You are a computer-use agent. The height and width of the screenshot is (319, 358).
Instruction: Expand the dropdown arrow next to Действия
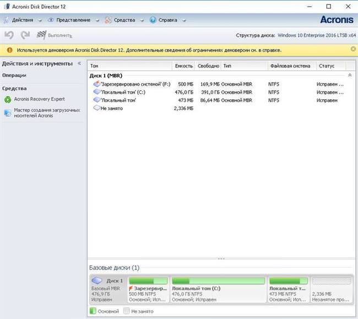tap(40, 20)
